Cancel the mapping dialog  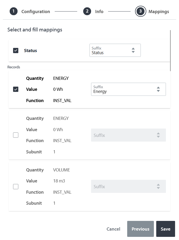click(x=113, y=229)
